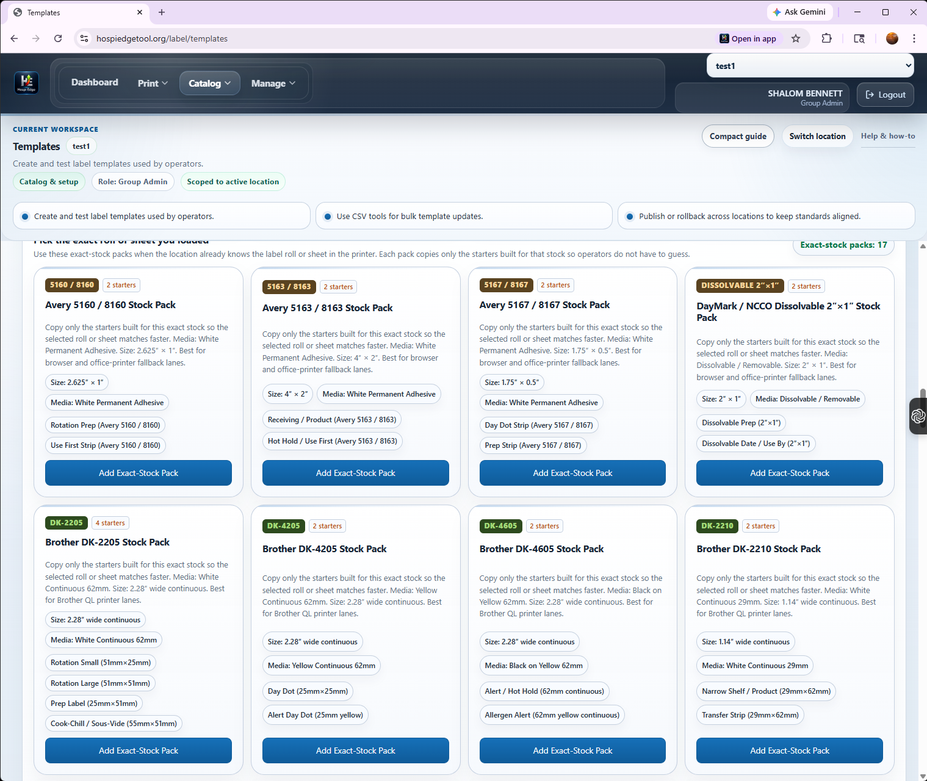Bookmark this page with the star icon
This screenshot has width=927, height=781.
coord(796,38)
